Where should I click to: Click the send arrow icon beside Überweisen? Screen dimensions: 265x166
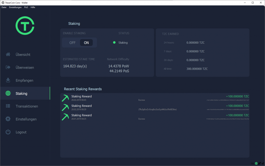tap(8, 67)
